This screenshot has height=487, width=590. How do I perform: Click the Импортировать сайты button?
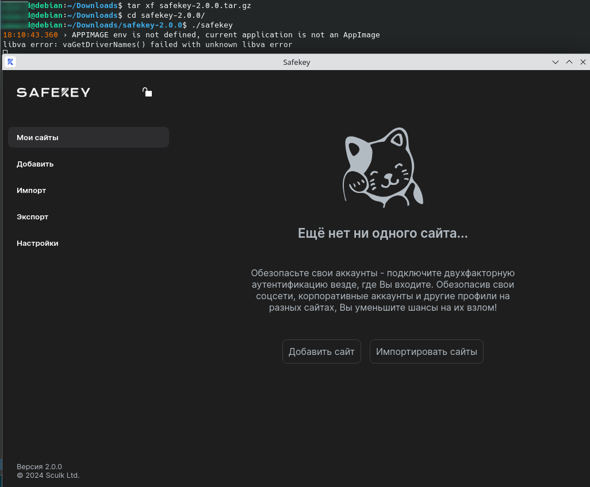tap(427, 351)
